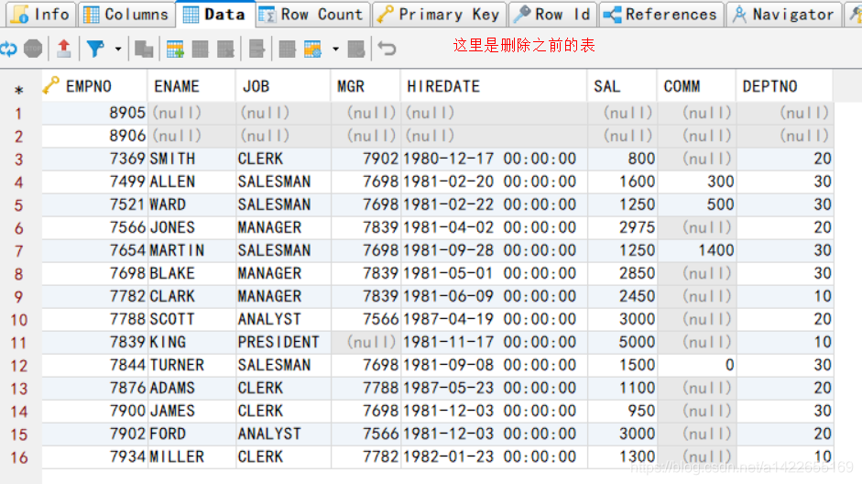Image resolution: width=862 pixels, height=484 pixels.
Task: Click the asterisk select-all grid corner
Action: click(18, 89)
